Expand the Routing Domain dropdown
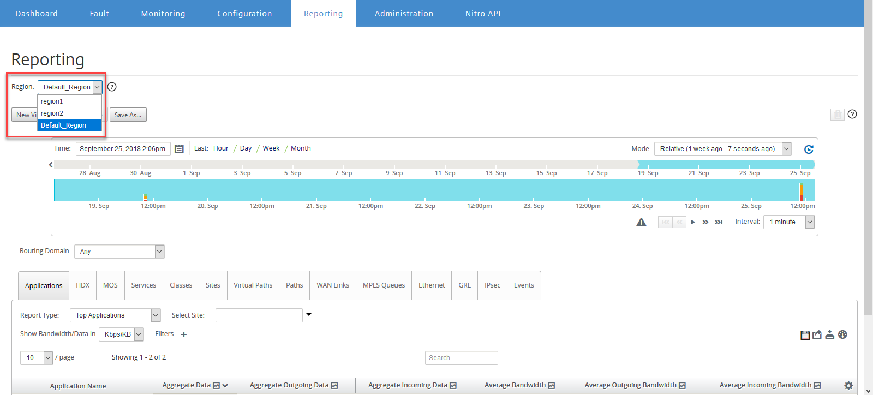This screenshot has height=395, width=873. [119, 252]
